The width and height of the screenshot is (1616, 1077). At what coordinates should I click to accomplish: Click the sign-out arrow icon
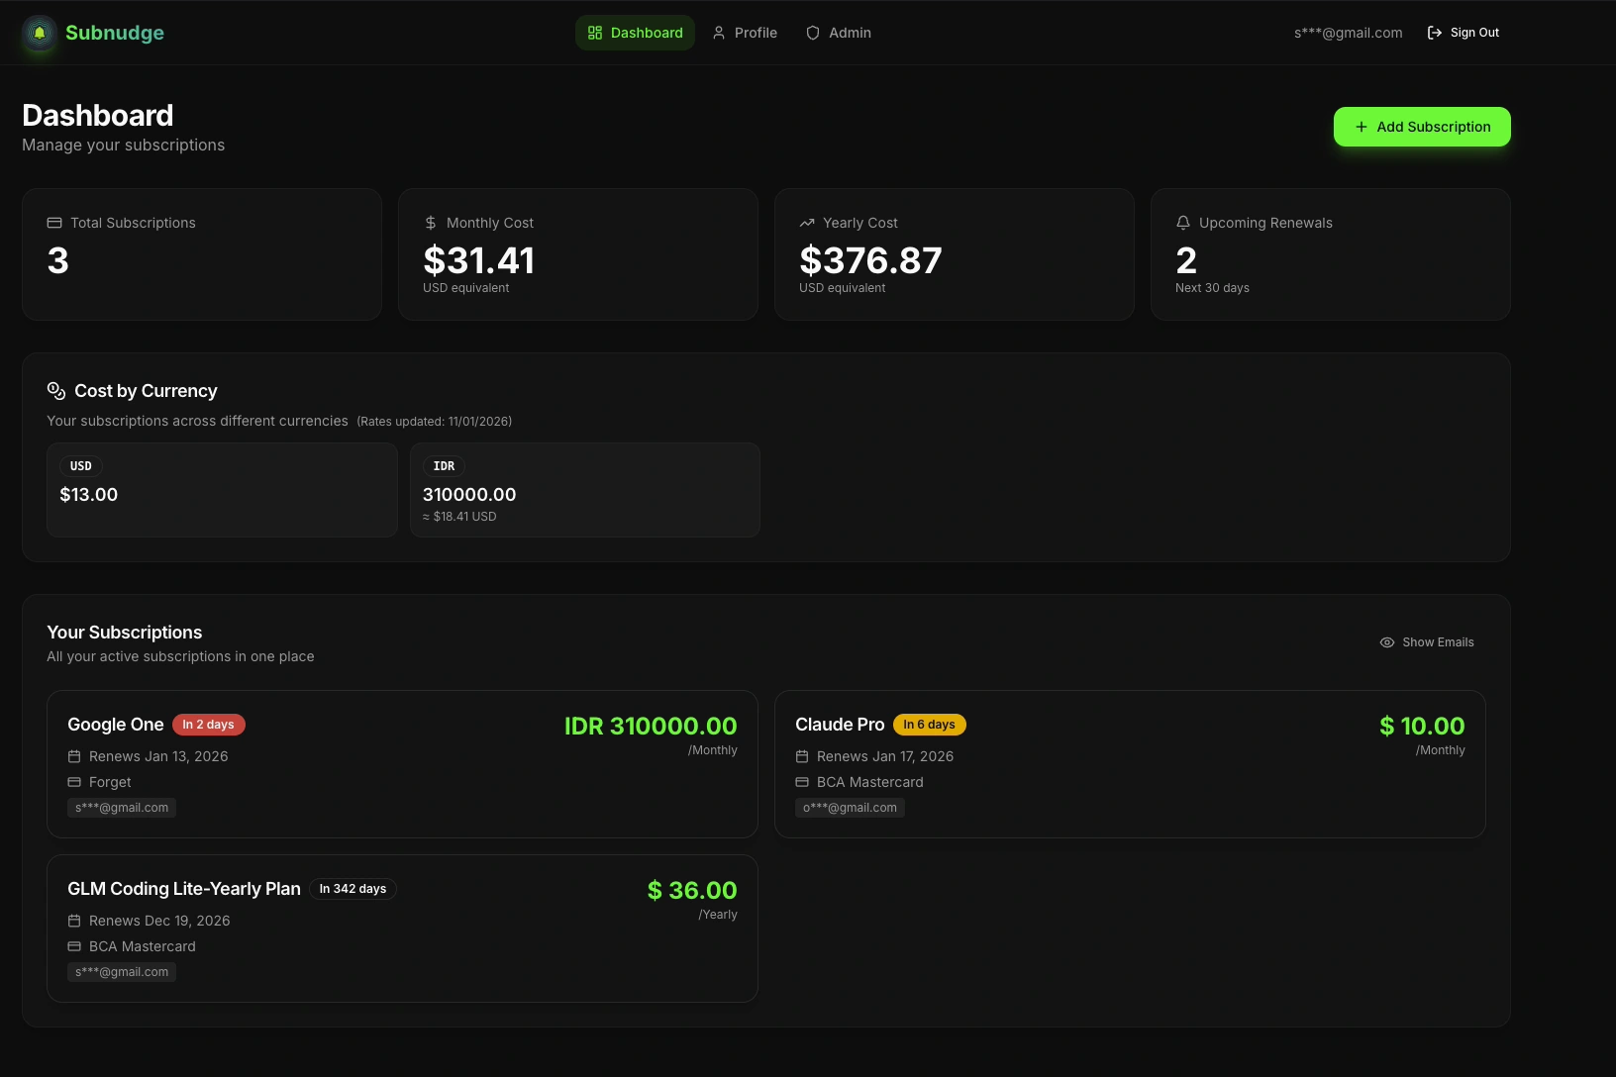click(x=1434, y=32)
